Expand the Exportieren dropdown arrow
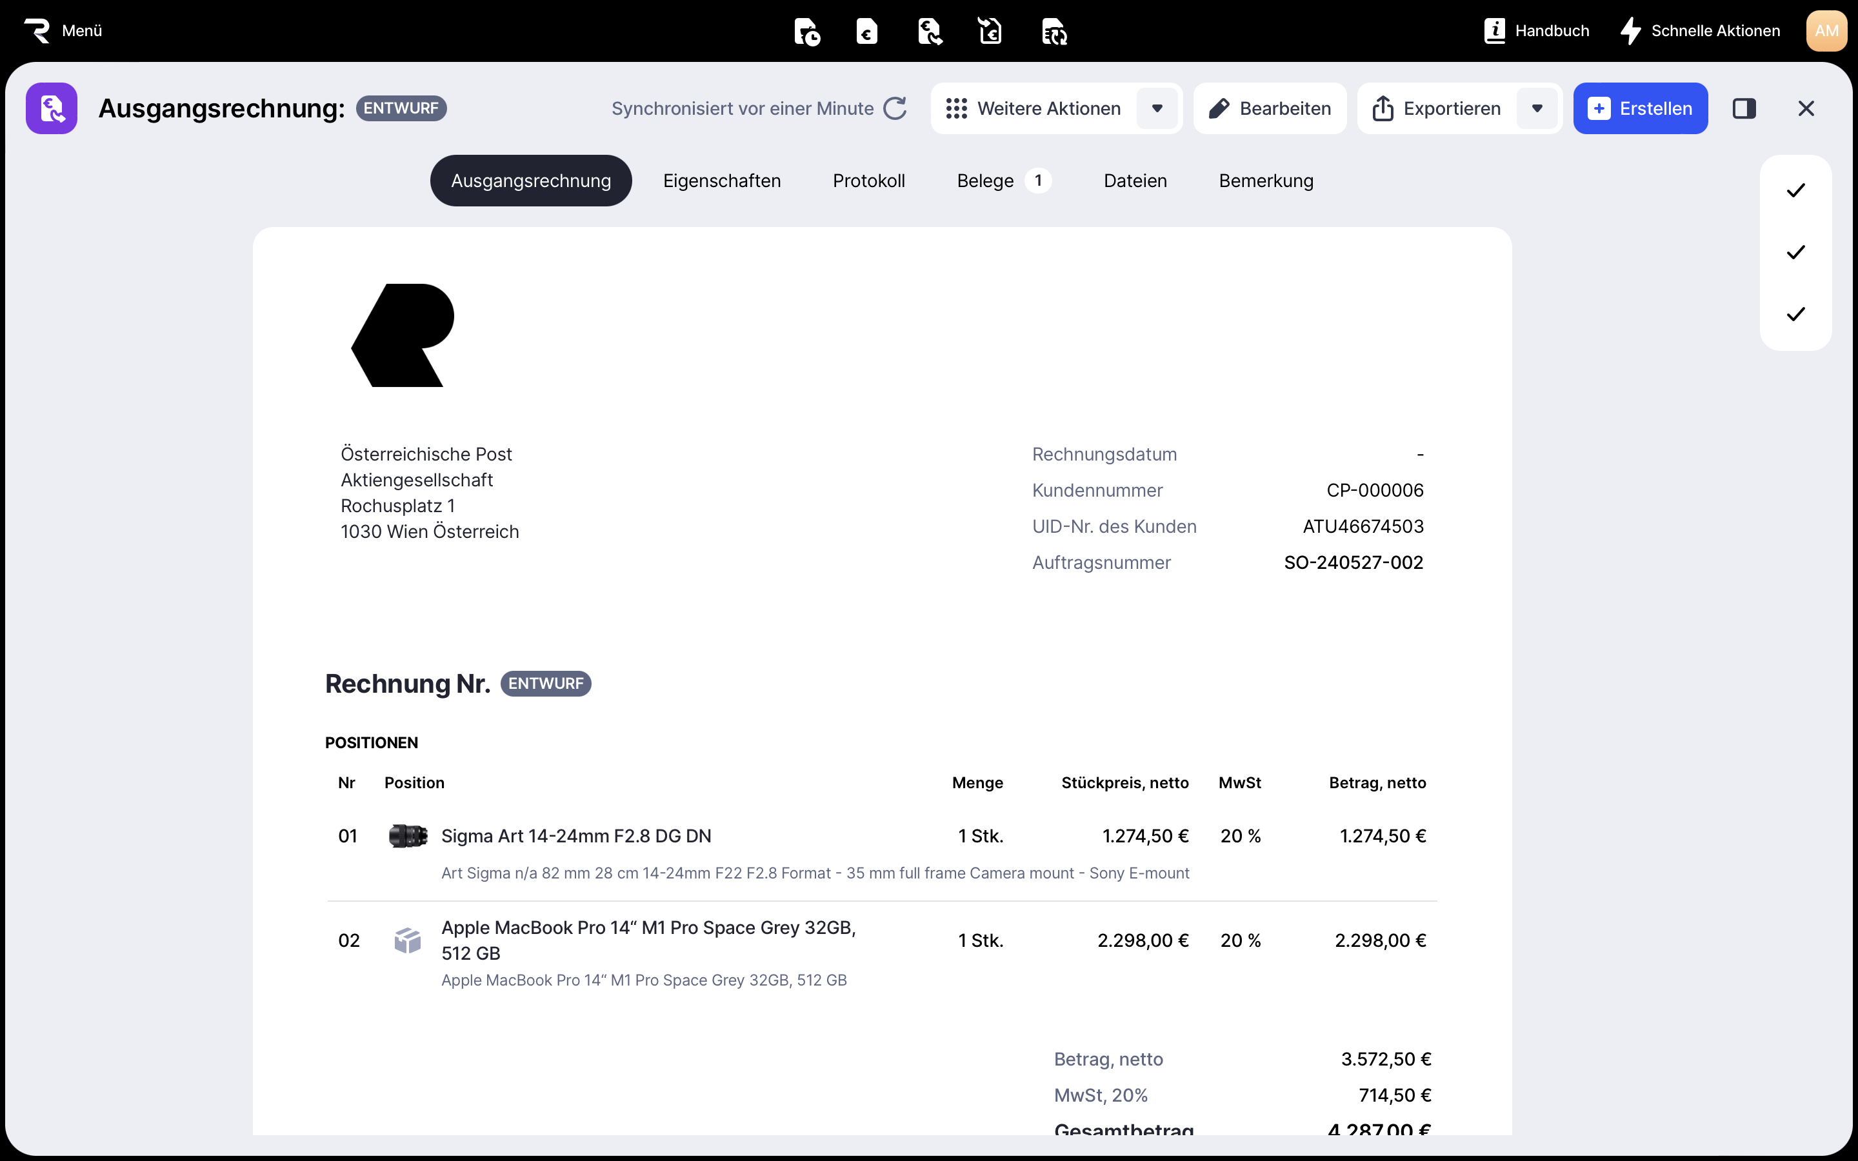The height and width of the screenshot is (1161, 1858). pyautogui.click(x=1537, y=108)
